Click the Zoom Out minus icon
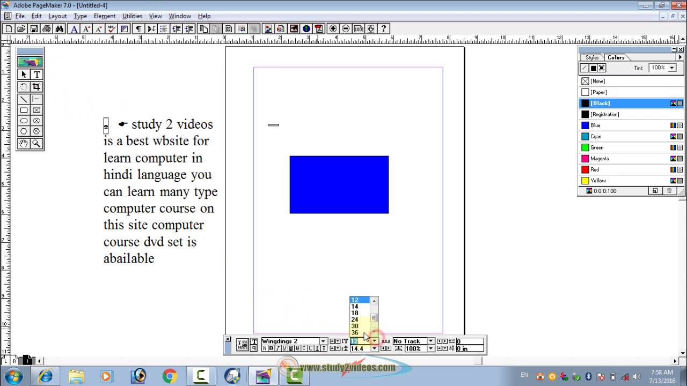The image size is (687, 386). tap(345, 28)
